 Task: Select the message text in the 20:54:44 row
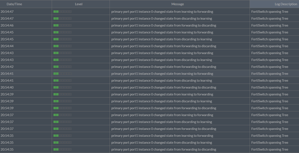click(164, 46)
